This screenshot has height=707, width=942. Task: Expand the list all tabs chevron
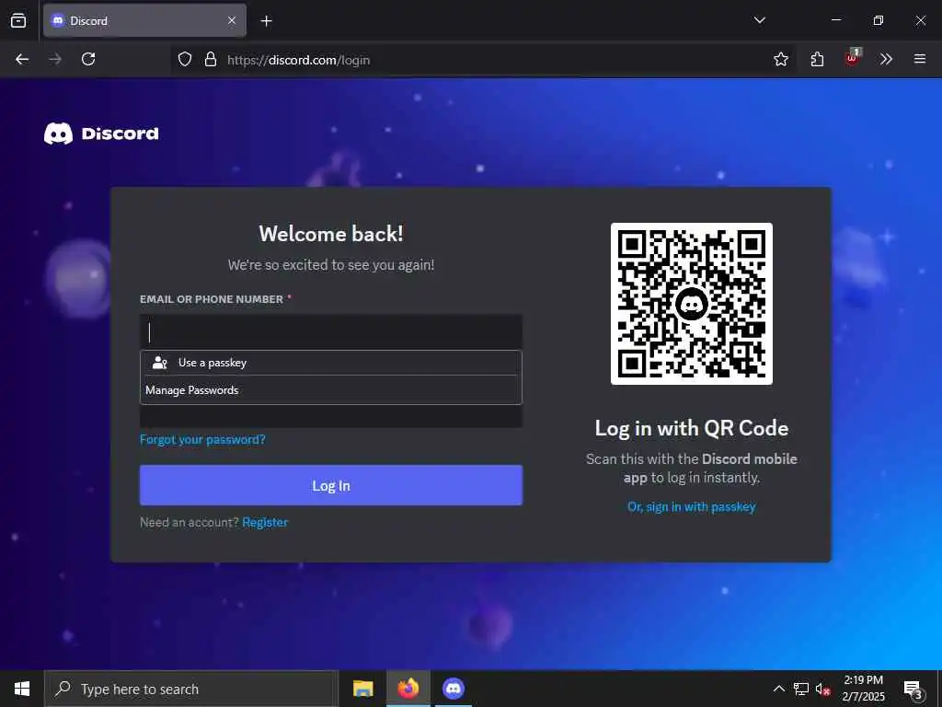759,20
